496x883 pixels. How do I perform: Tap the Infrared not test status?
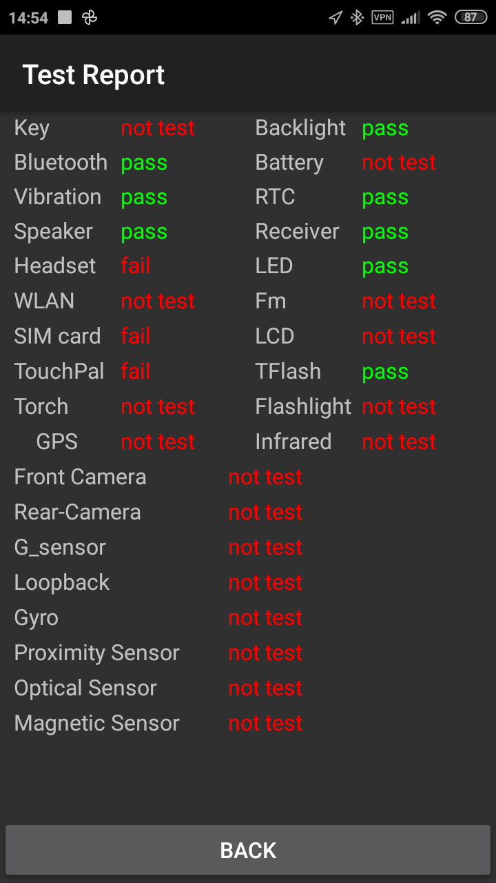[x=399, y=442]
